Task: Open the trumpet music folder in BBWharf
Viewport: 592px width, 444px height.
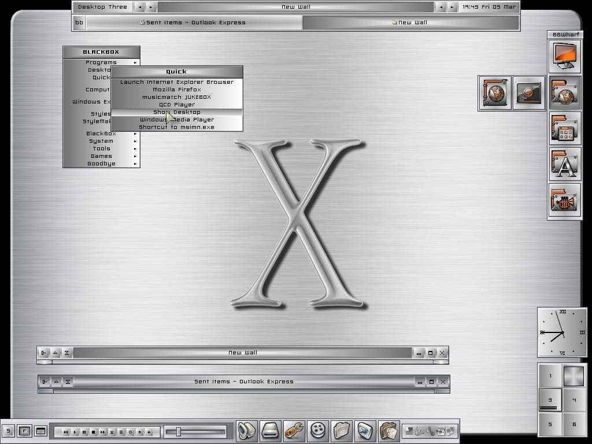Action: 565,201
